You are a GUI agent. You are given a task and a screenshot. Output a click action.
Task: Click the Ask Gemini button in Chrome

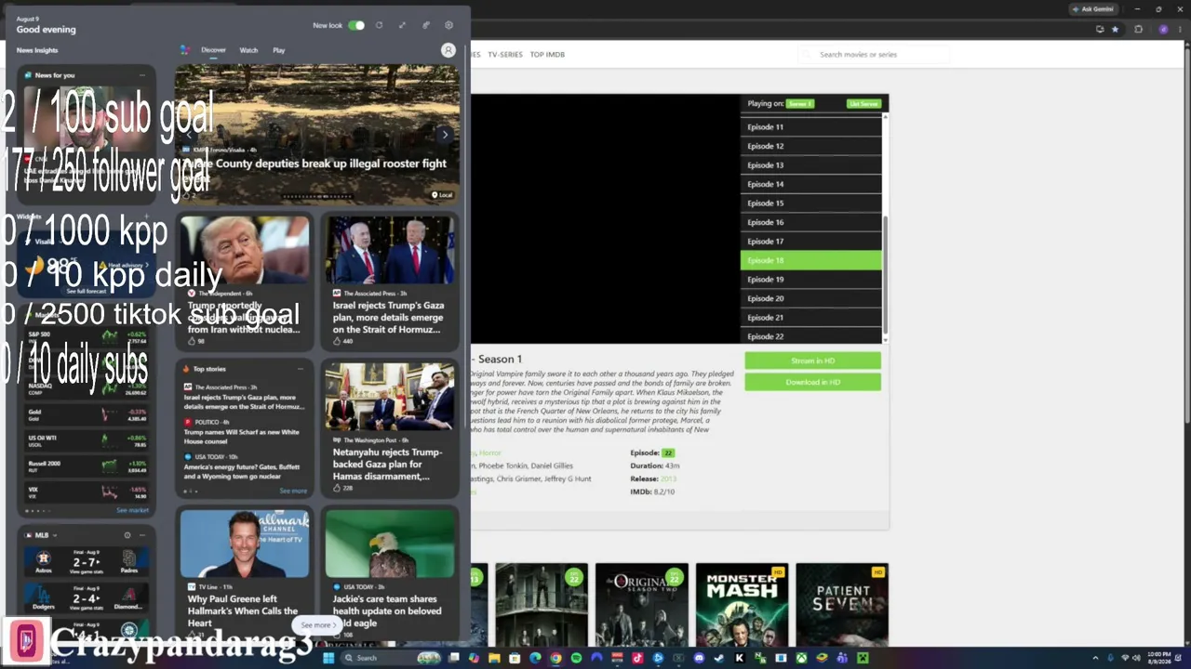click(x=1092, y=9)
